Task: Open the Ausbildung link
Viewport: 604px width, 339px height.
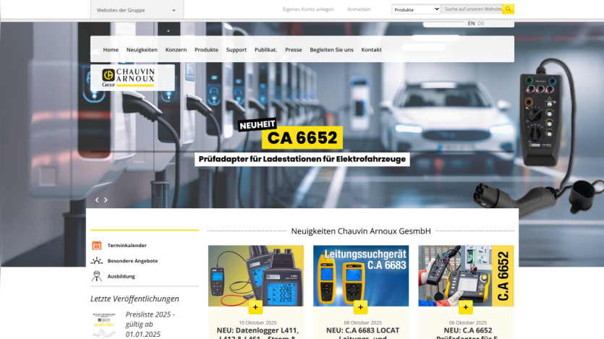Action: coord(121,276)
